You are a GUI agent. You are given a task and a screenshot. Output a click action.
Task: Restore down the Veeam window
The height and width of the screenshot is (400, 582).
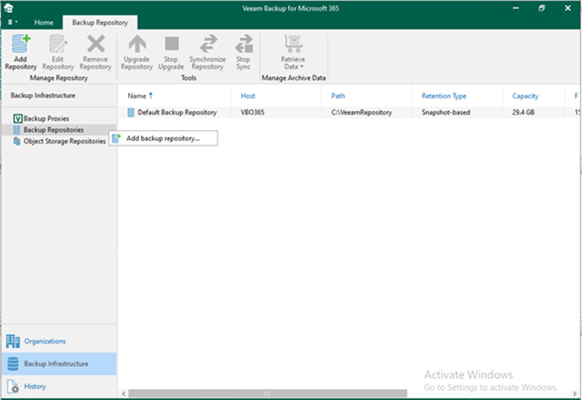click(x=541, y=8)
